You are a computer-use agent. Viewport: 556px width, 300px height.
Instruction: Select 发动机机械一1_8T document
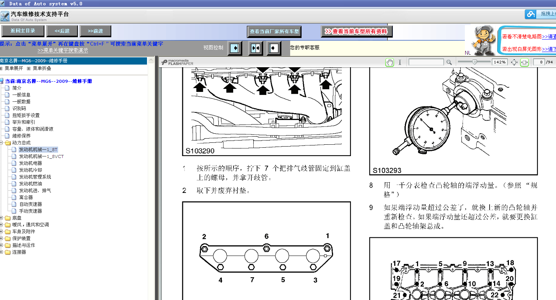tap(38, 150)
